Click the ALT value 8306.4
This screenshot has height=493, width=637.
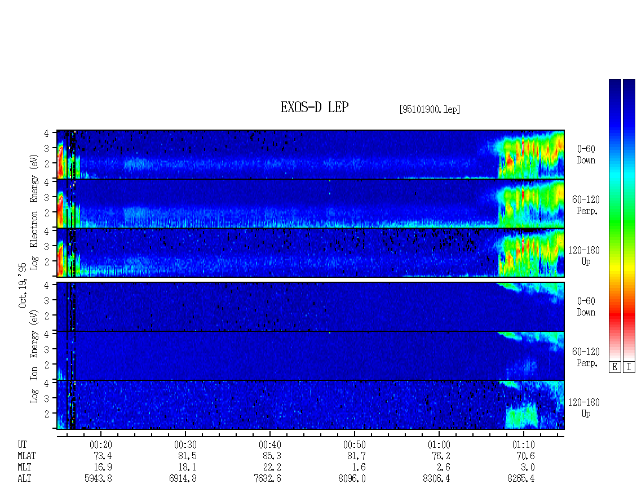[x=436, y=479]
